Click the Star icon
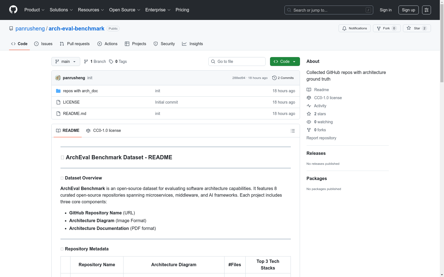Image resolution: width=444 pixels, height=277 pixels. point(409,28)
